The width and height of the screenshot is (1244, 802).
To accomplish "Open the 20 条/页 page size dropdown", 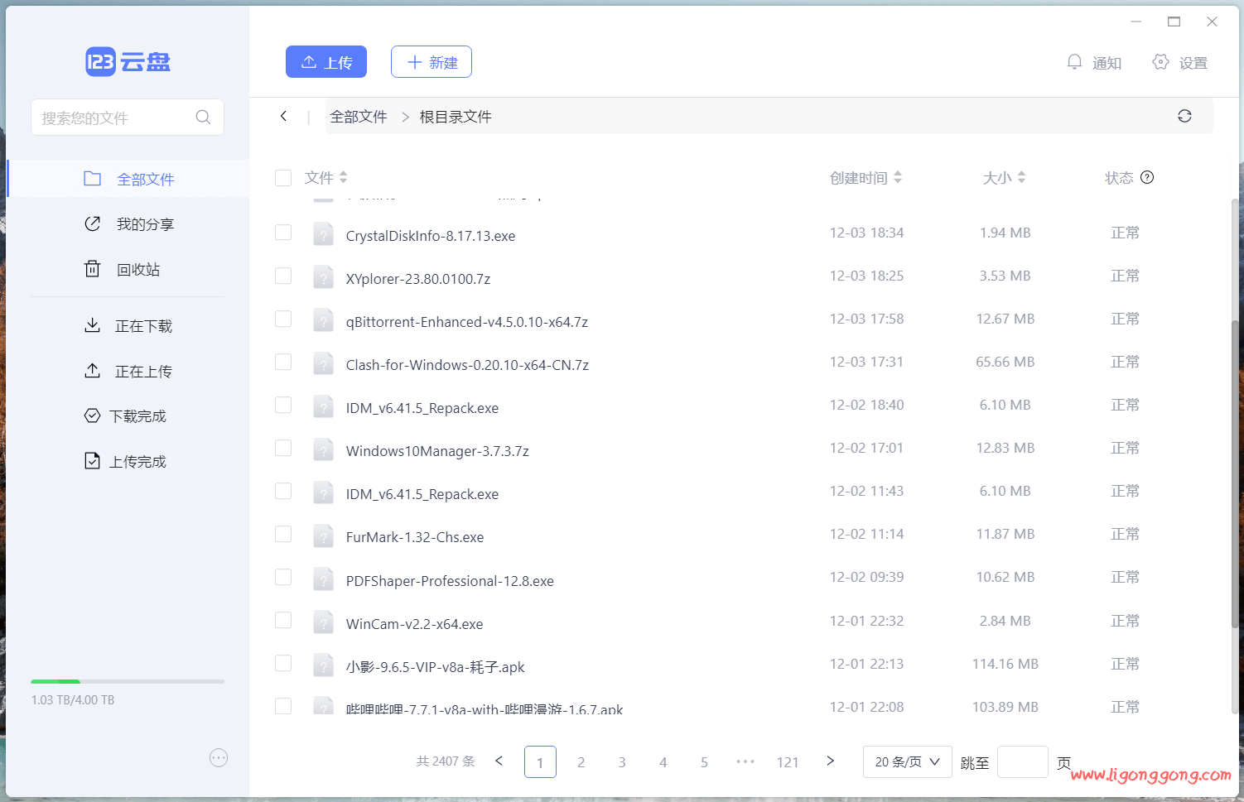I will coord(908,761).
